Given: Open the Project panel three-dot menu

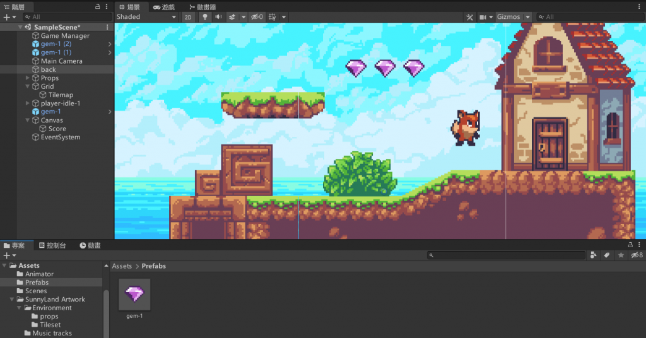Looking at the screenshot, I should tap(640, 245).
